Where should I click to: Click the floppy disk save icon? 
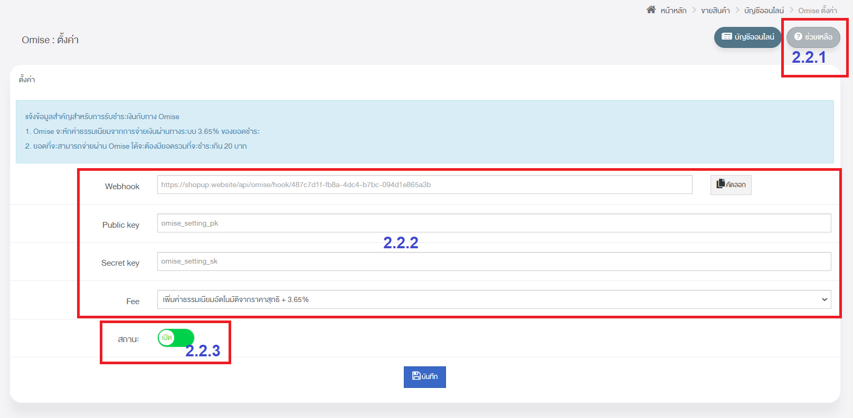coord(416,376)
